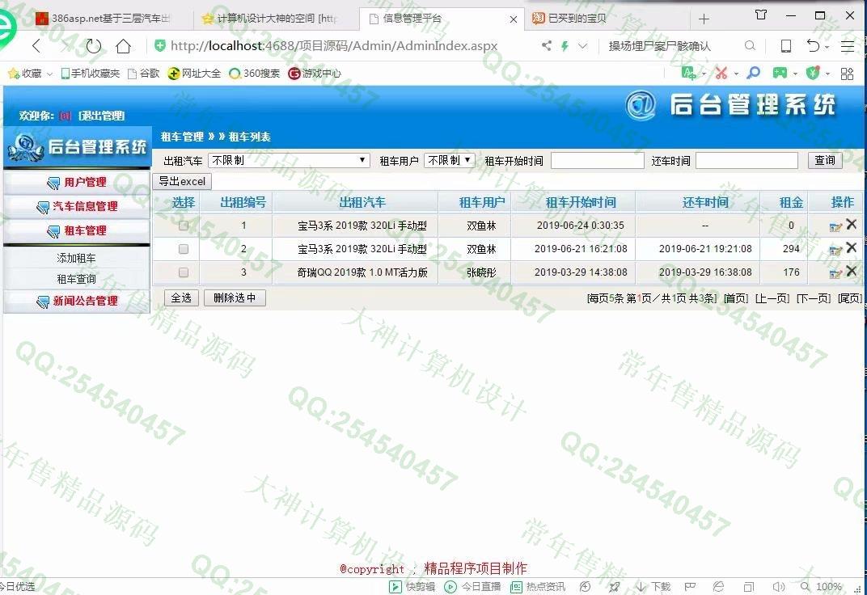This screenshot has width=867, height=595.
Task: Click the scissors screenshot tool icon
Action: [721, 73]
